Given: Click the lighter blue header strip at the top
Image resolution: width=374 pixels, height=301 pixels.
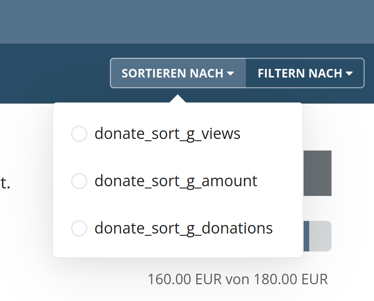Looking at the screenshot, I should [186, 22].
